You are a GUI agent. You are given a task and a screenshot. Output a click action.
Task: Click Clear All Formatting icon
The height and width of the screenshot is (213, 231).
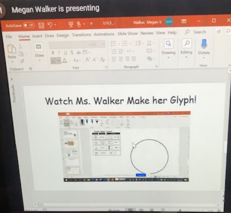click(x=103, y=59)
